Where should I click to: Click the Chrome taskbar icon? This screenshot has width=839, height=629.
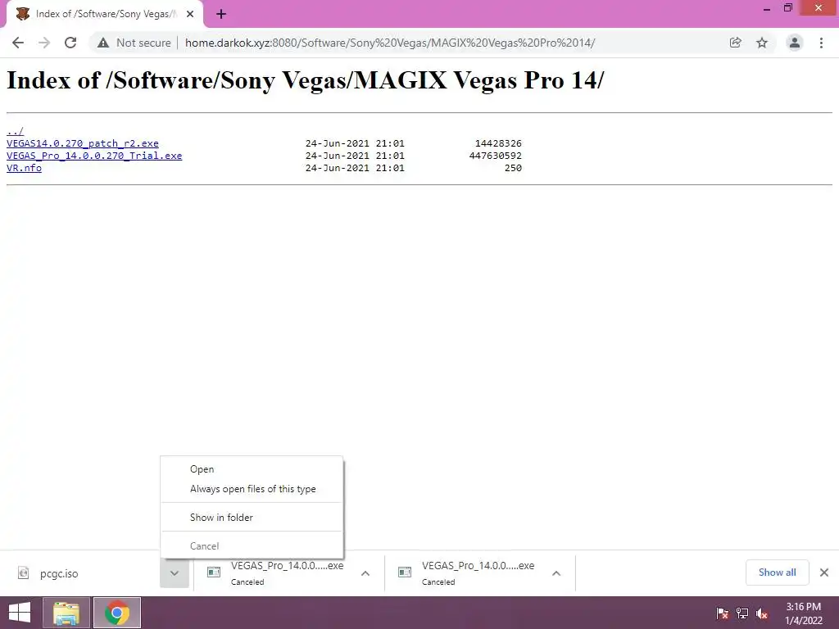click(x=117, y=613)
